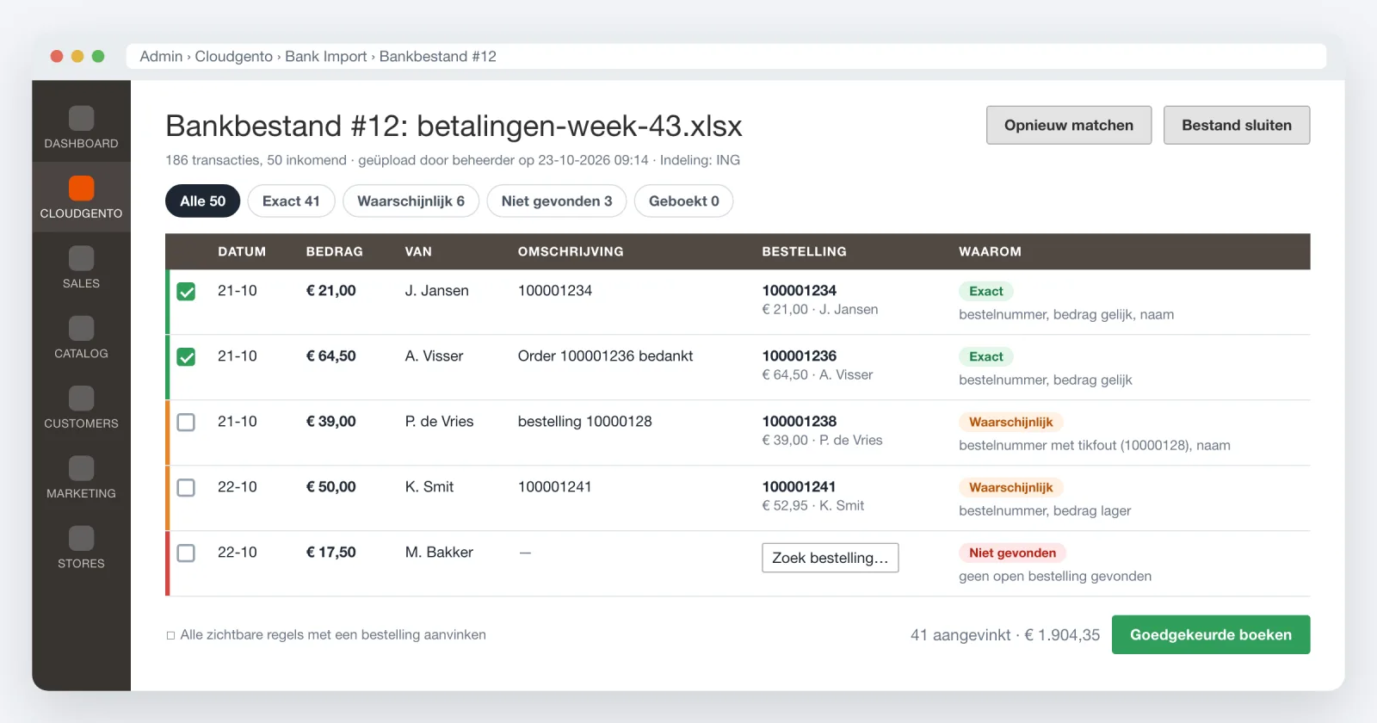Click the green 'Goedgekeurde boeken' button
Screen dimensions: 1377x723
coord(1211,634)
